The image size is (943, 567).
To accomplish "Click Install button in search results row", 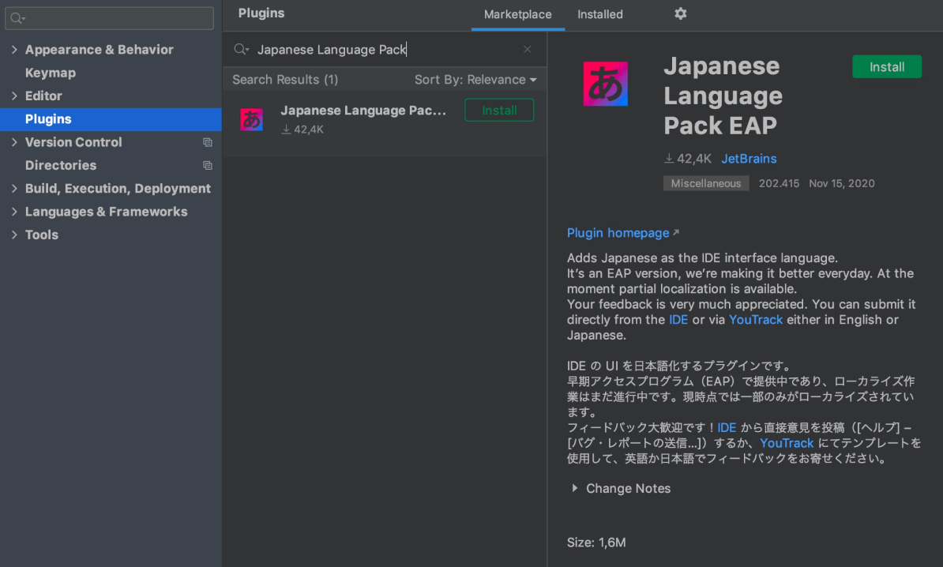I will (499, 111).
